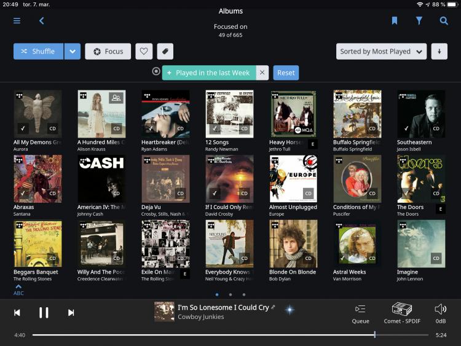Viewport: 461px width, 346px height.
Task: Open Beggars Banquet album cover
Action: coord(37,244)
